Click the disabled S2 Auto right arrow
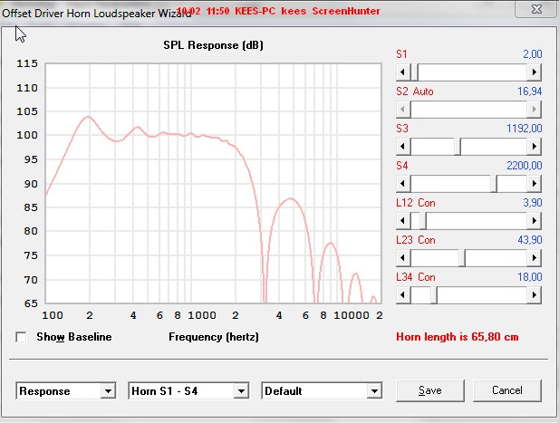Screen dimensions: 559x423 point(534,110)
